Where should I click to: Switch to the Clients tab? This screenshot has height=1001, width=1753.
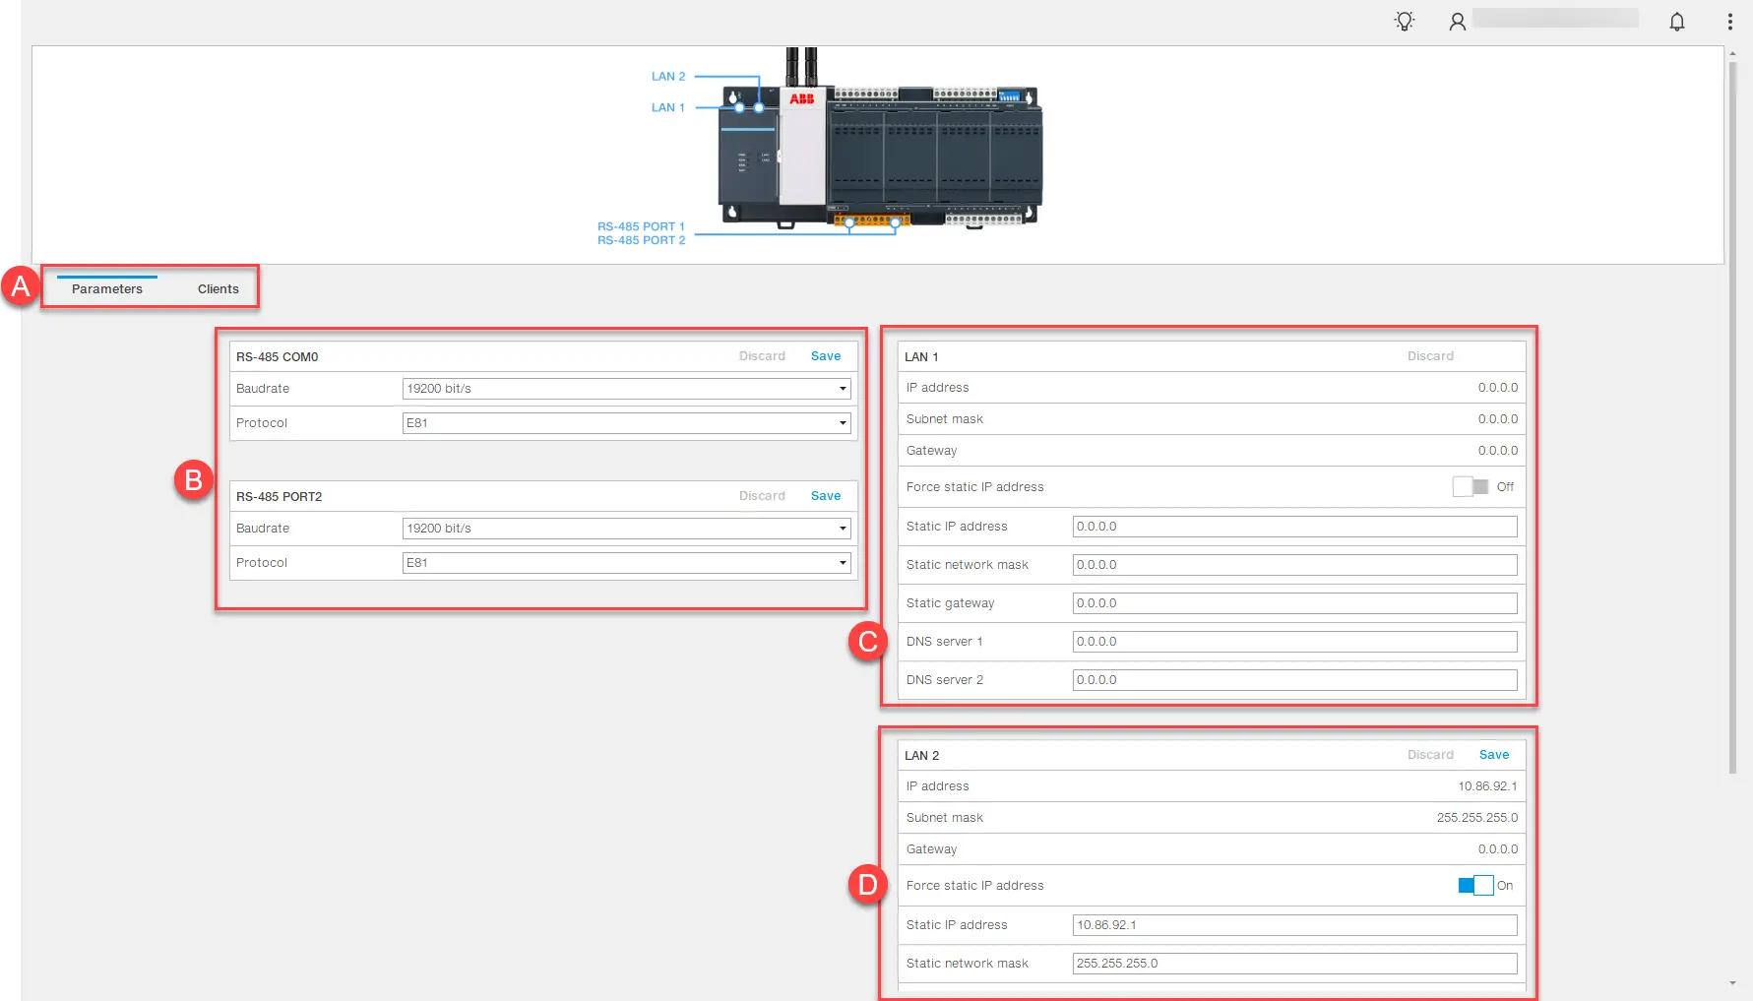pyautogui.click(x=218, y=289)
